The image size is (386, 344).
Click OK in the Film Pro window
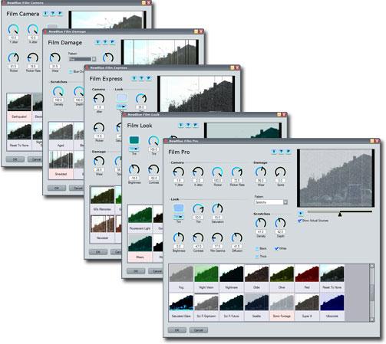click(177, 330)
